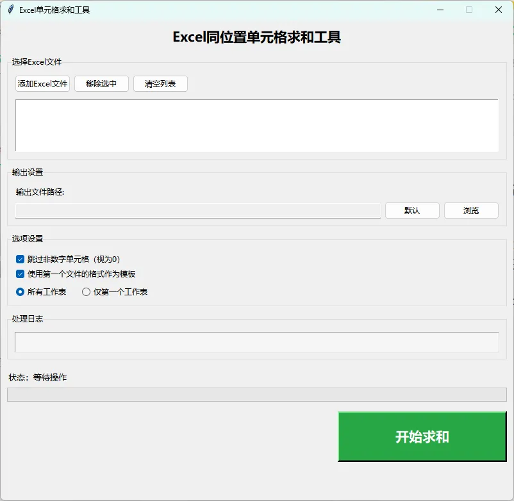Image resolution: width=514 pixels, height=501 pixels.
Task: Minimize the Excel单元格求和工具 window
Action: pos(440,10)
